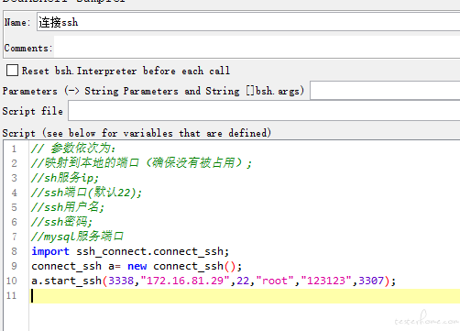460x331 pixels.
Task: Click the "123123" password string
Action: pyautogui.click(x=326, y=281)
